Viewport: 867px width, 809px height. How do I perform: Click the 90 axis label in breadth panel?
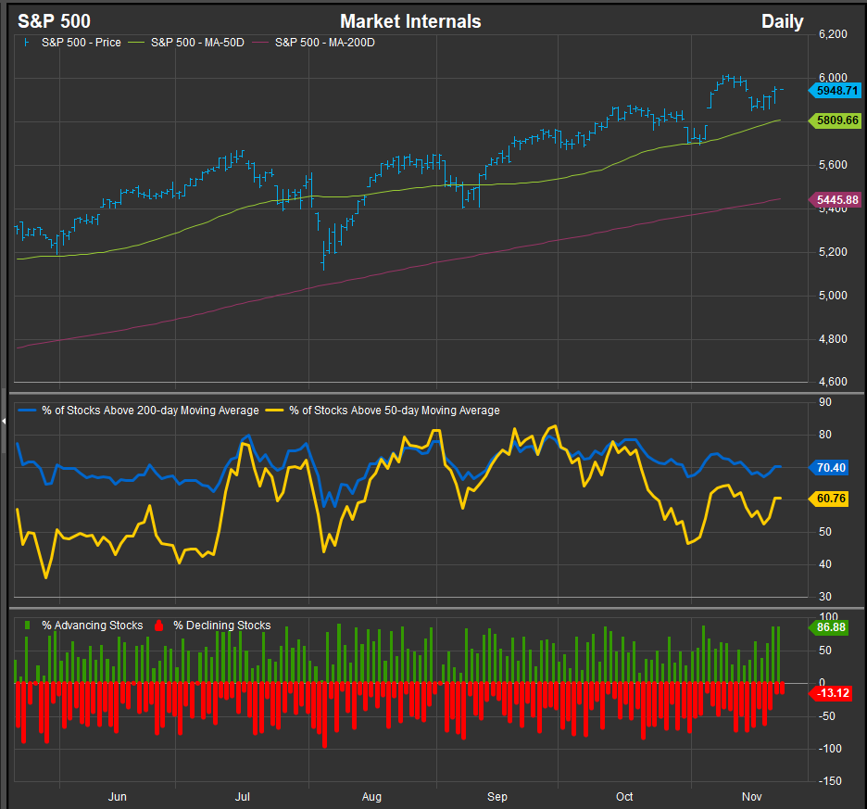pyautogui.click(x=825, y=402)
